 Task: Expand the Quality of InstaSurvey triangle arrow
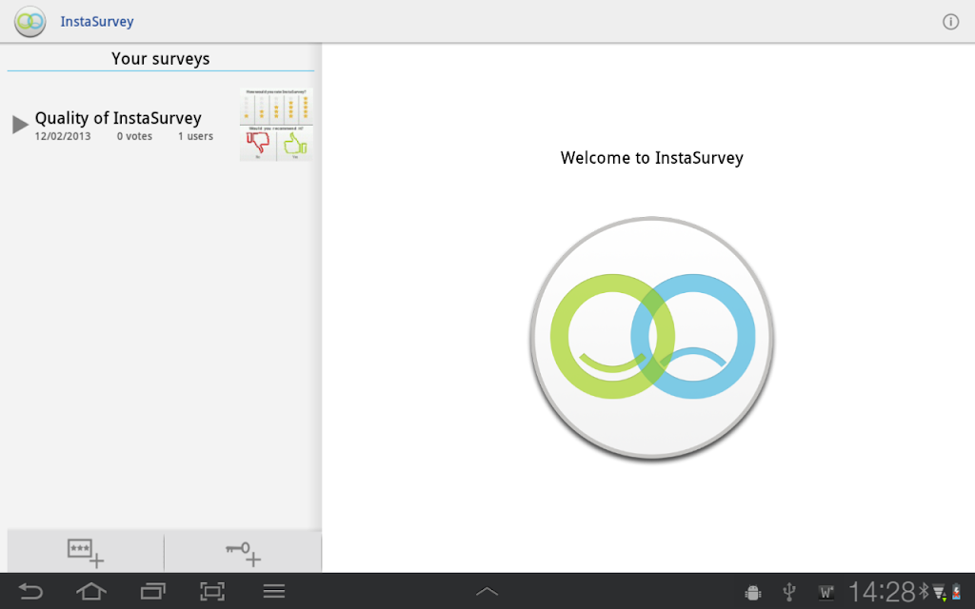[20, 125]
